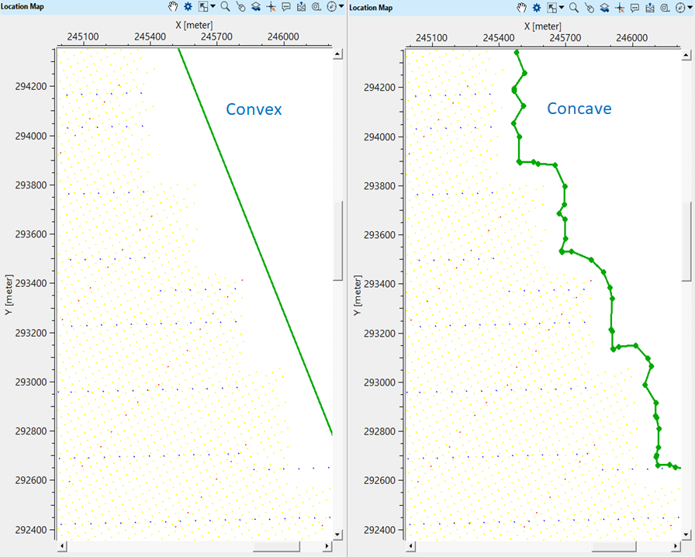695x557 pixels.
Task: Open settings gear in Convex map toolbar
Action: (x=188, y=8)
